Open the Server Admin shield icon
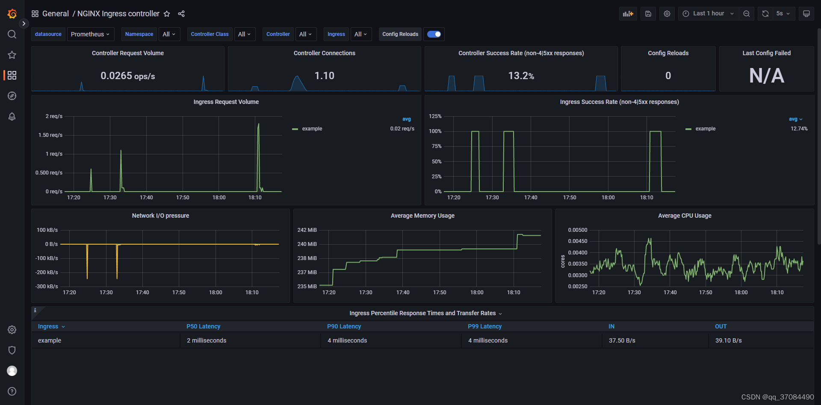The height and width of the screenshot is (405, 821). click(12, 350)
